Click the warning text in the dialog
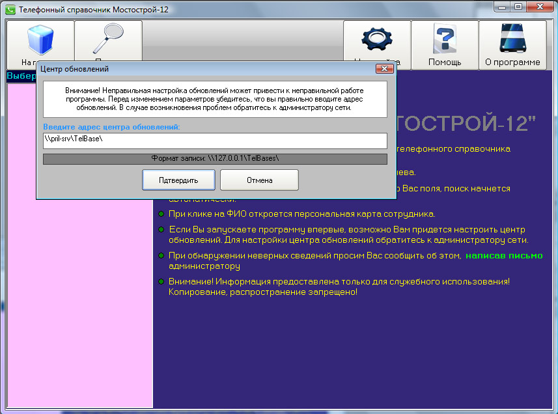 click(214, 99)
